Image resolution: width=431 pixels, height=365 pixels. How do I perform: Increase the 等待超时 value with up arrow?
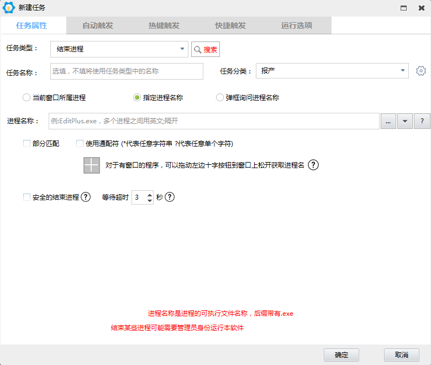click(x=150, y=194)
